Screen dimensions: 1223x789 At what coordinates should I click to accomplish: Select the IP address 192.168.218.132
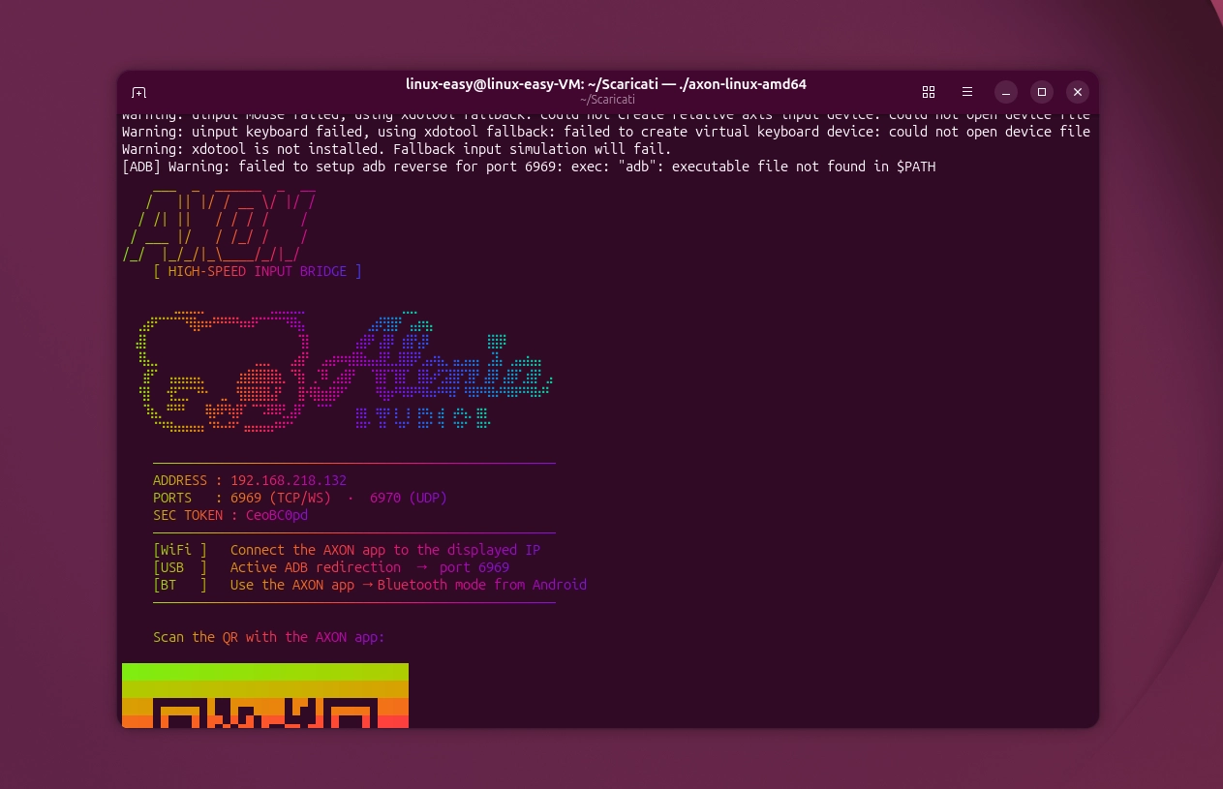tap(289, 480)
